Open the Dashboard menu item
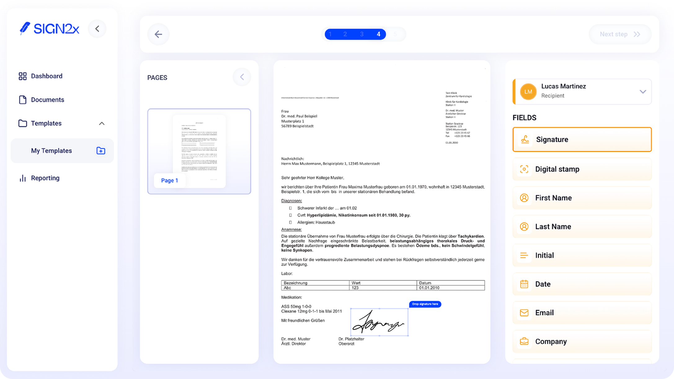The image size is (674, 379). (47, 76)
